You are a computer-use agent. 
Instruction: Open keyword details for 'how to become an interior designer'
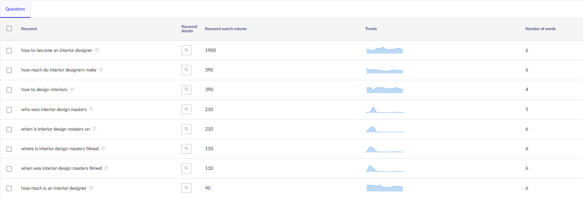tap(186, 50)
